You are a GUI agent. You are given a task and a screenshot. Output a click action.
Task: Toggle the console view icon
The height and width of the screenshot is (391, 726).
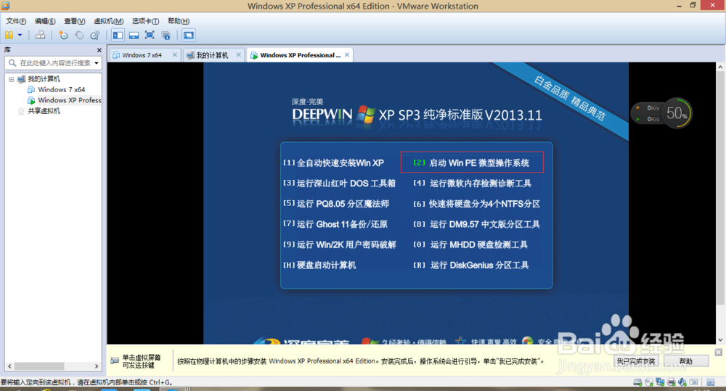click(x=189, y=35)
